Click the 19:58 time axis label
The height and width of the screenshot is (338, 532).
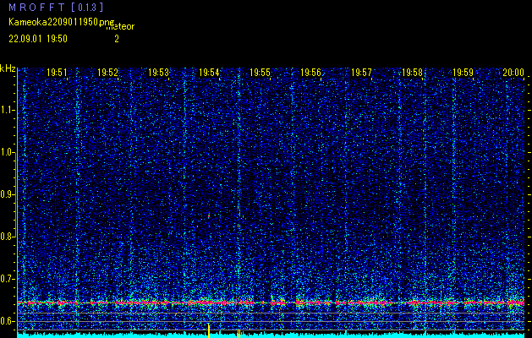[x=412, y=72]
